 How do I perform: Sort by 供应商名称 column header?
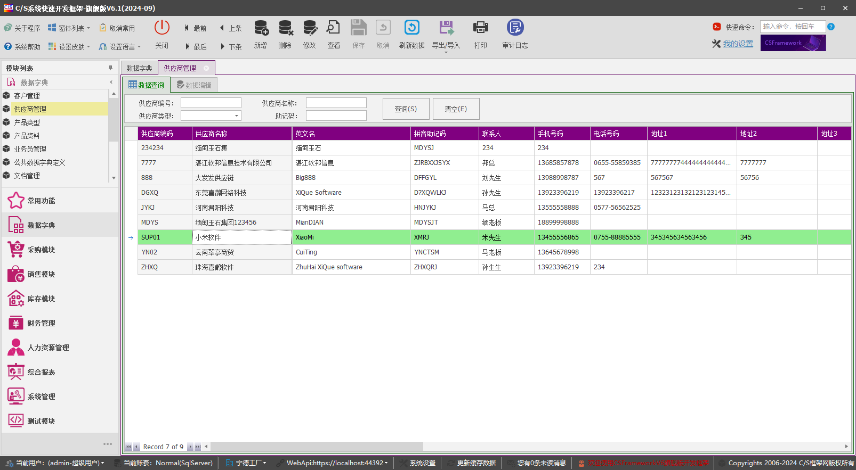pos(242,134)
